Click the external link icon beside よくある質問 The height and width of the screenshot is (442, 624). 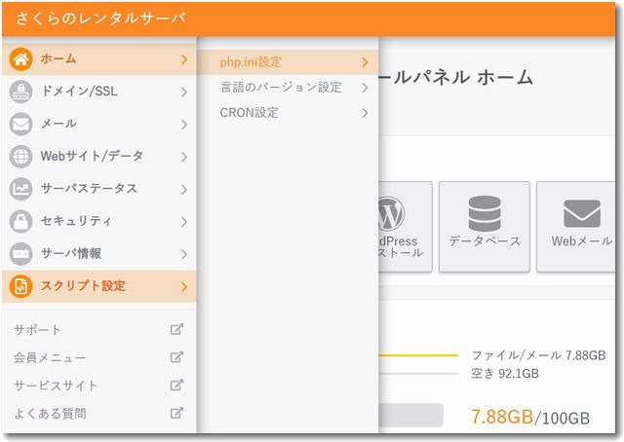pos(176,413)
